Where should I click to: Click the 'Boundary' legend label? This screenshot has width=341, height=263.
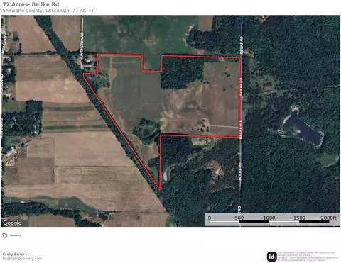[x=16, y=235]
